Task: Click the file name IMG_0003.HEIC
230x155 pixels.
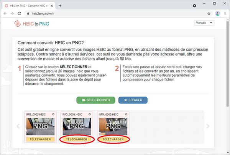Action: point(72,115)
